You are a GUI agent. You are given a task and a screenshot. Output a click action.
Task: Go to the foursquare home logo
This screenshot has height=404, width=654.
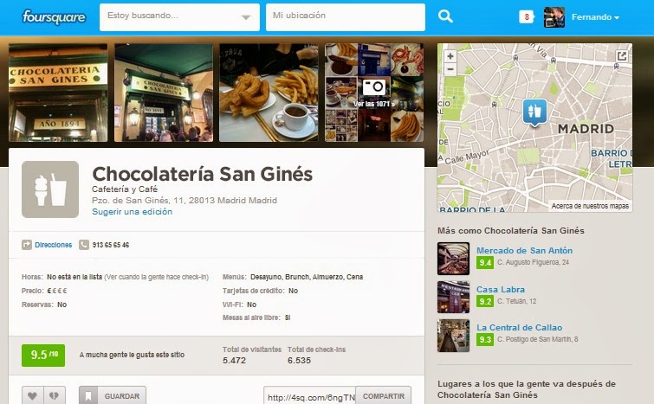pos(54,17)
